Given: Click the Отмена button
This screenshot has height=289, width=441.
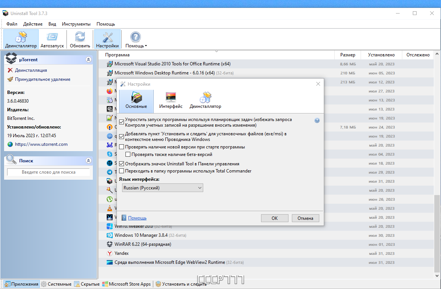Looking at the screenshot, I should click(305, 218).
